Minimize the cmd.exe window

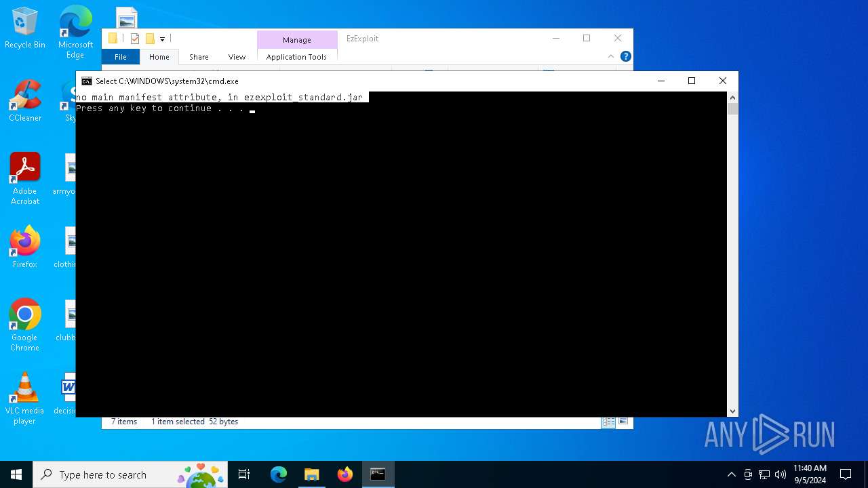click(661, 81)
